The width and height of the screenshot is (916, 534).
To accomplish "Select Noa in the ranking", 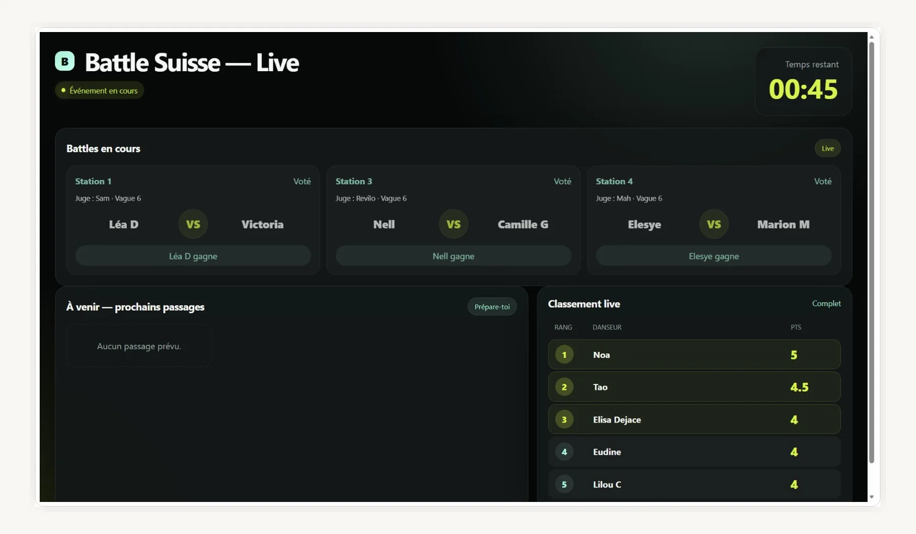I will point(601,354).
